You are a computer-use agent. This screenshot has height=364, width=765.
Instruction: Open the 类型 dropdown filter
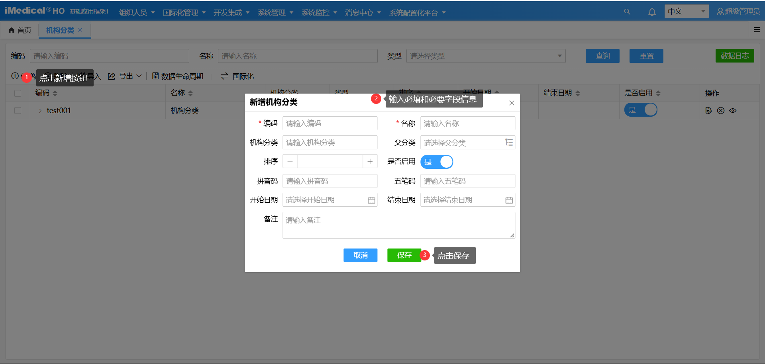pos(485,56)
